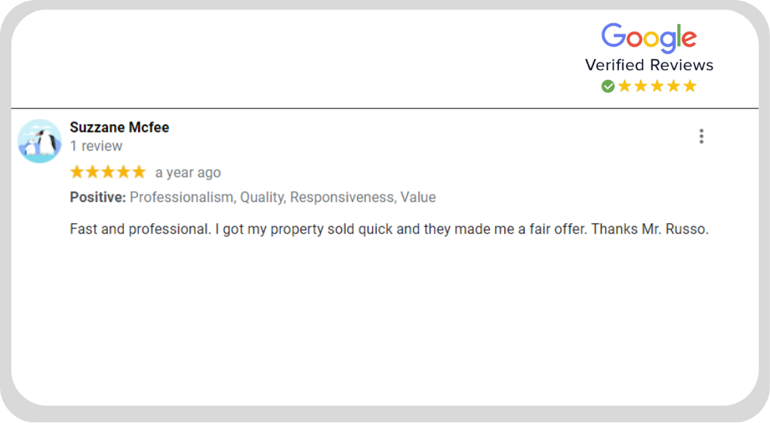The height and width of the screenshot is (423, 770).
Task: Select the 'Professionalism' attribute text
Action: (x=183, y=198)
